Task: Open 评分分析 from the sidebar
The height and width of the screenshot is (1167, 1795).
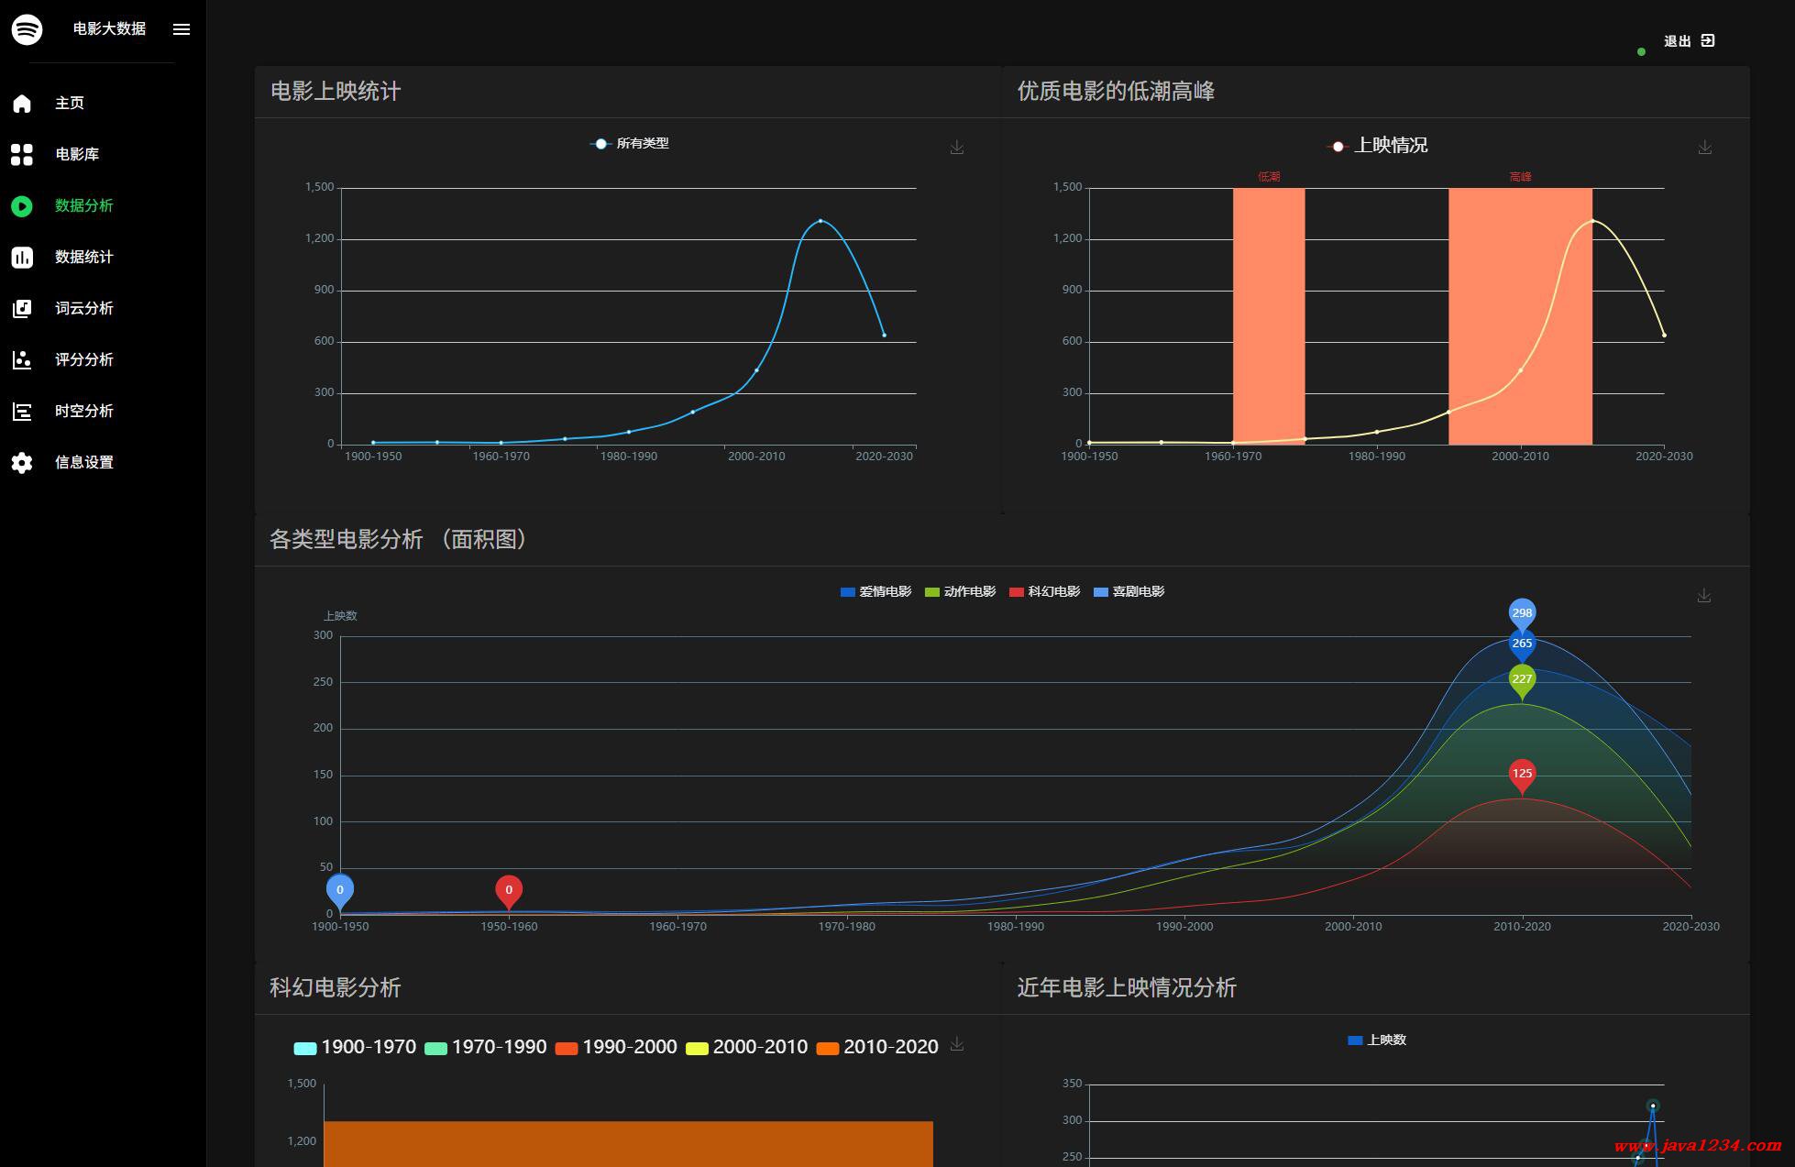Action: (83, 359)
